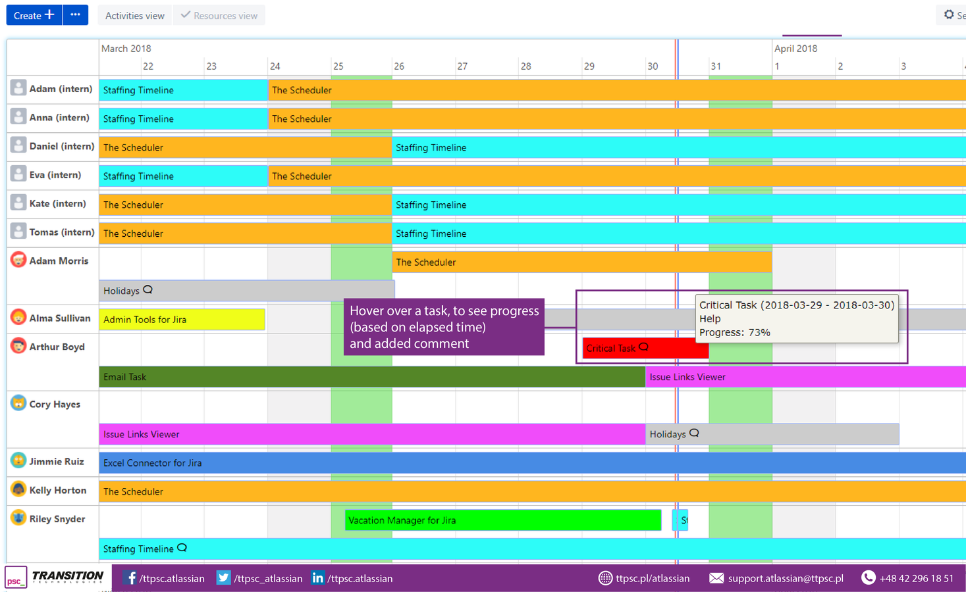The image size is (966, 592).
Task: Select Excel Connector for Jira task
Action: (533, 463)
